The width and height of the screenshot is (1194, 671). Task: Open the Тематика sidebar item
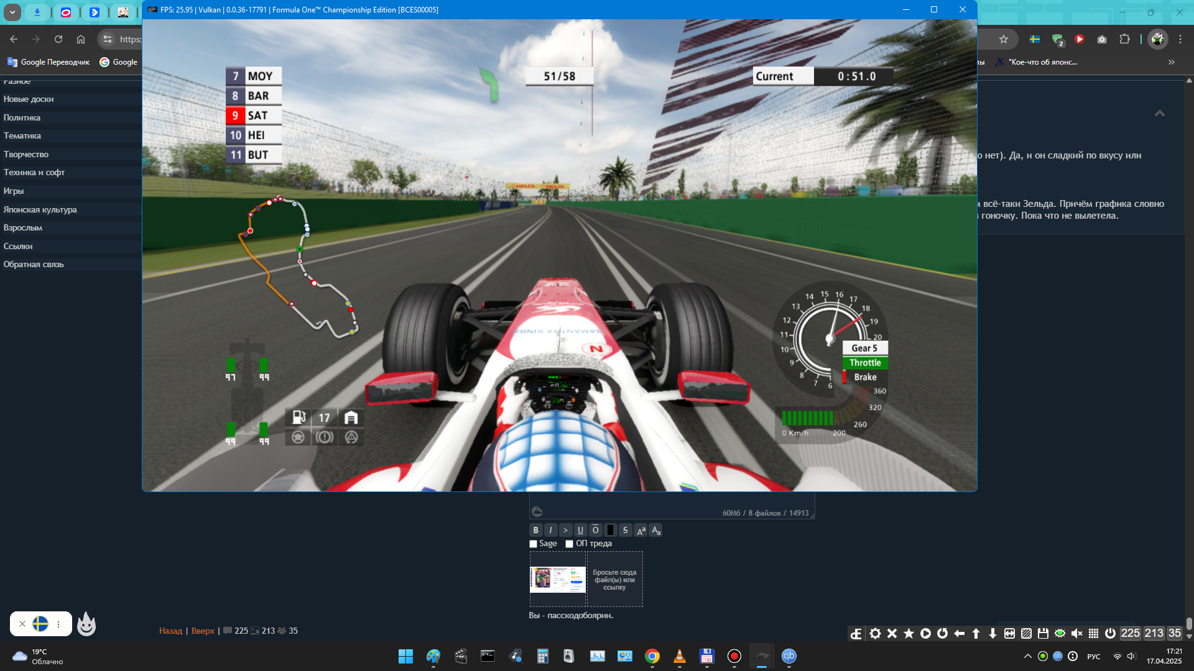coord(22,135)
